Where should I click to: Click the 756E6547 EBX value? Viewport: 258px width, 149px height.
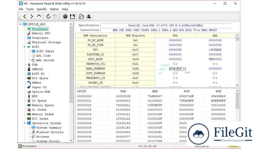coord(155,96)
